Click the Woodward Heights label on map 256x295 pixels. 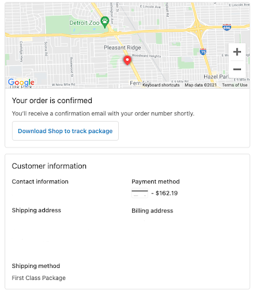pyautogui.click(x=146, y=56)
